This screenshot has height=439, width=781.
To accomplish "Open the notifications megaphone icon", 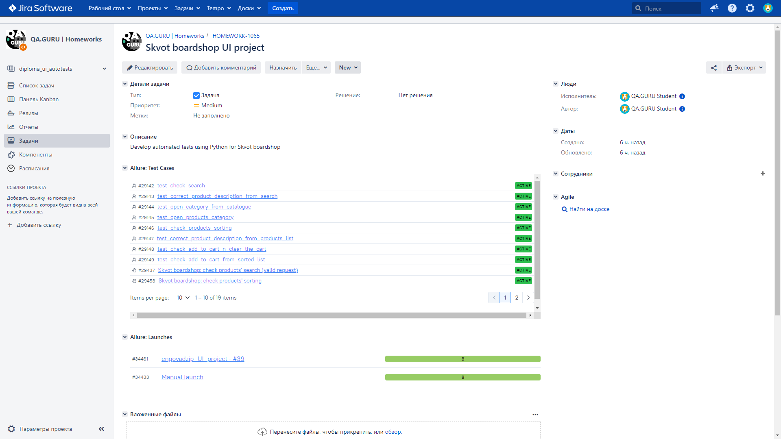I will tap(714, 8).
